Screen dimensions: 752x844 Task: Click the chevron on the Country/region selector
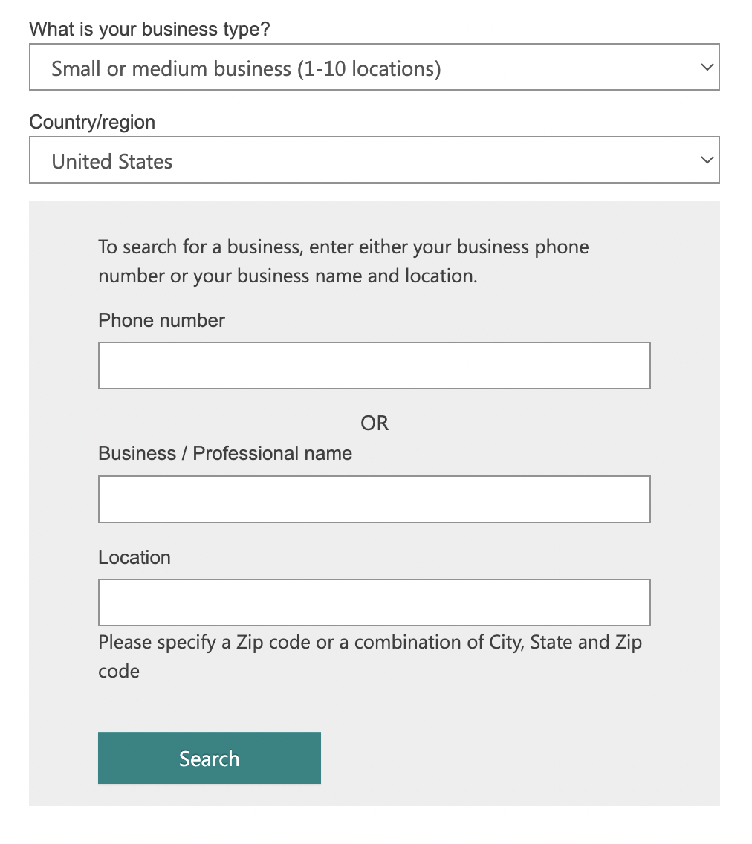[706, 160]
